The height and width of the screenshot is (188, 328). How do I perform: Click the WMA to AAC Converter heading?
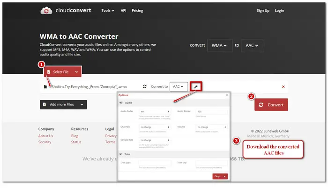tap(79, 36)
